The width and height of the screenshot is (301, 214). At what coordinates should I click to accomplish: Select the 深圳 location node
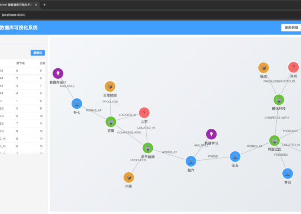point(294,67)
